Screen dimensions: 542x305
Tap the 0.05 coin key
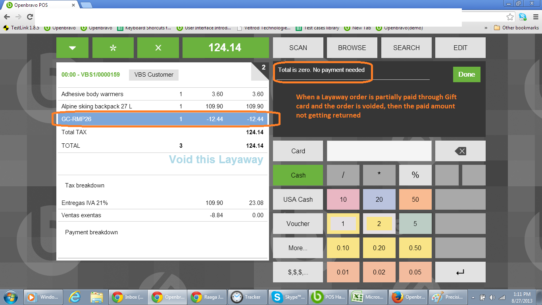point(415,272)
